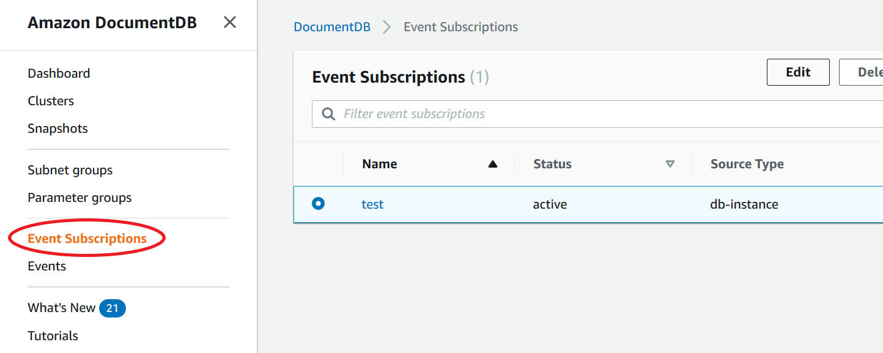883x353 pixels.
Task: Visit the Tutorials section
Action: (53, 335)
